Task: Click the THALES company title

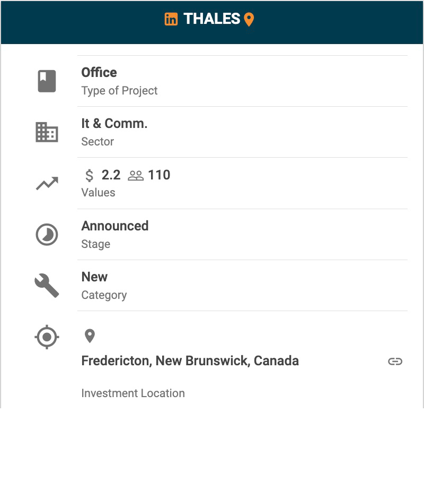Action: (x=211, y=19)
